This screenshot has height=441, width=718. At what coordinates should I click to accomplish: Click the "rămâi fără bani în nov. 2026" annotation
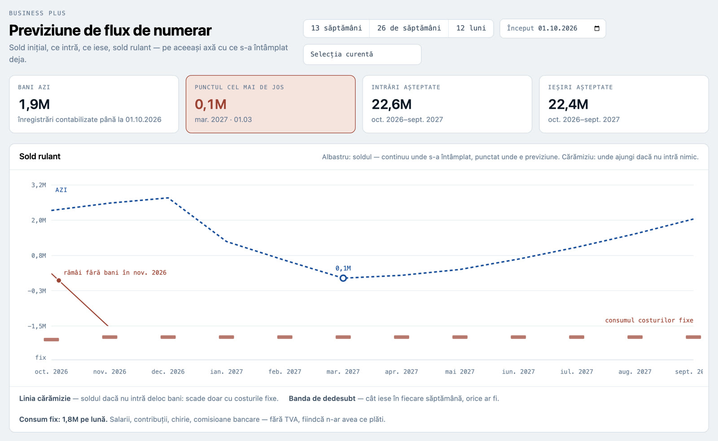coord(115,273)
